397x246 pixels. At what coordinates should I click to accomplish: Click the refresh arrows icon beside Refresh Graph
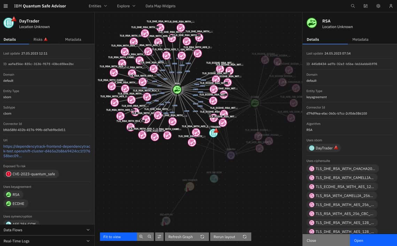[202, 237]
